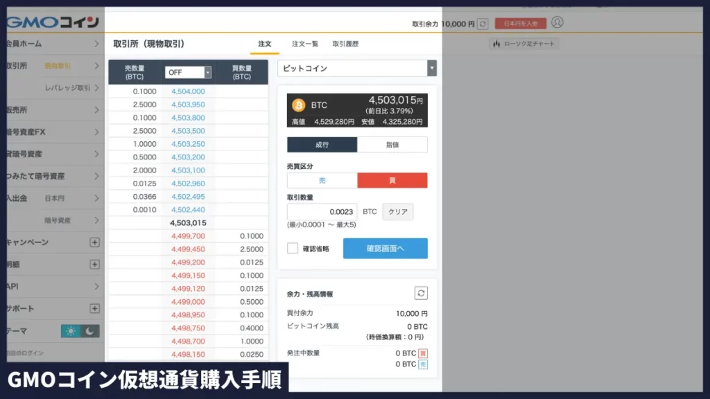Click the GMO Coin logo

(53, 21)
